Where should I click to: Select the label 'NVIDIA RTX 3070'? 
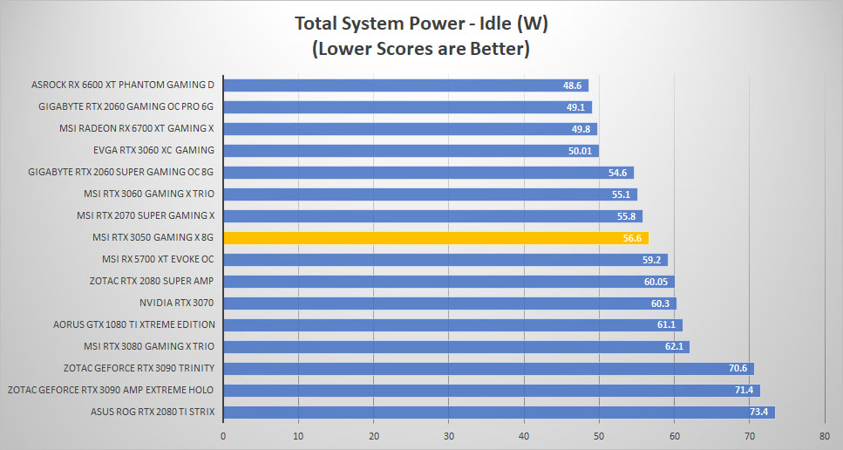point(176,303)
